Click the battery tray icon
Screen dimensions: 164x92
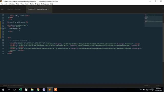tap(144, 90)
